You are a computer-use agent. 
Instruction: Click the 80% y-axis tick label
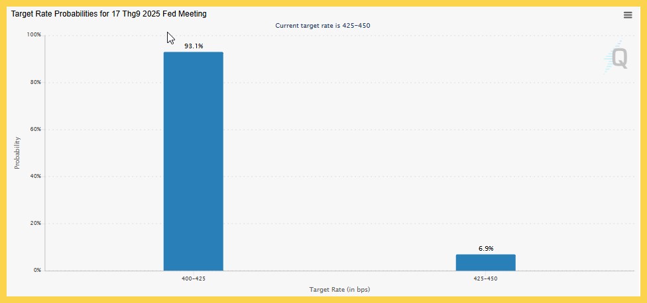click(x=35, y=82)
